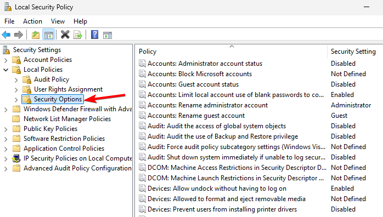383x217 pixels.
Task: Select 'Audit: Shut down system immediately' policy
Action: (x=236, y=157)
